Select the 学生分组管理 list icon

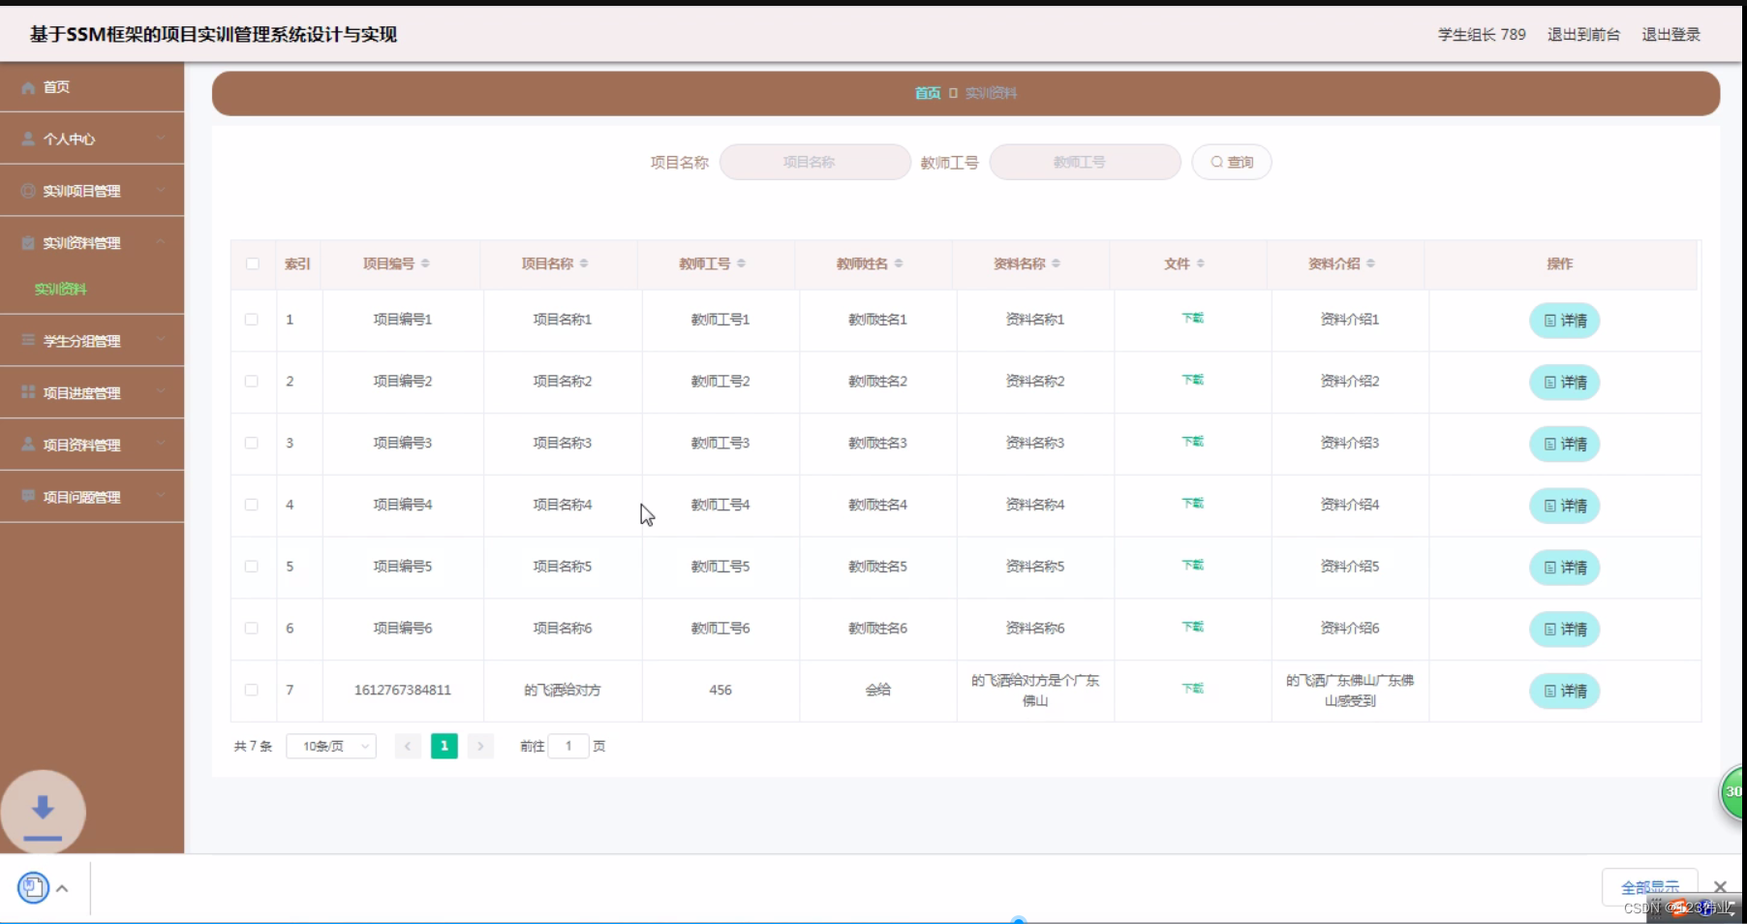[x=27, y=340]
